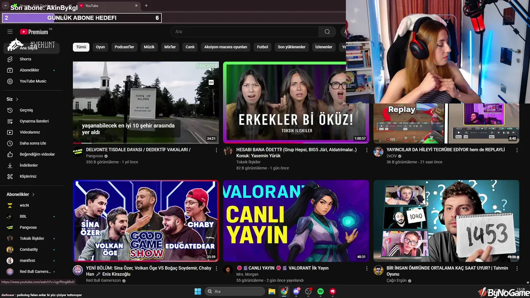Click the CC icon on Town of Milton thumbnail
The width and height of the screenshot is (530, 298).
point(211,82)
